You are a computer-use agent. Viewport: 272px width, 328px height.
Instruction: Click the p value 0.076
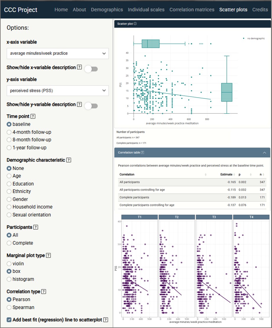(242, 205)
